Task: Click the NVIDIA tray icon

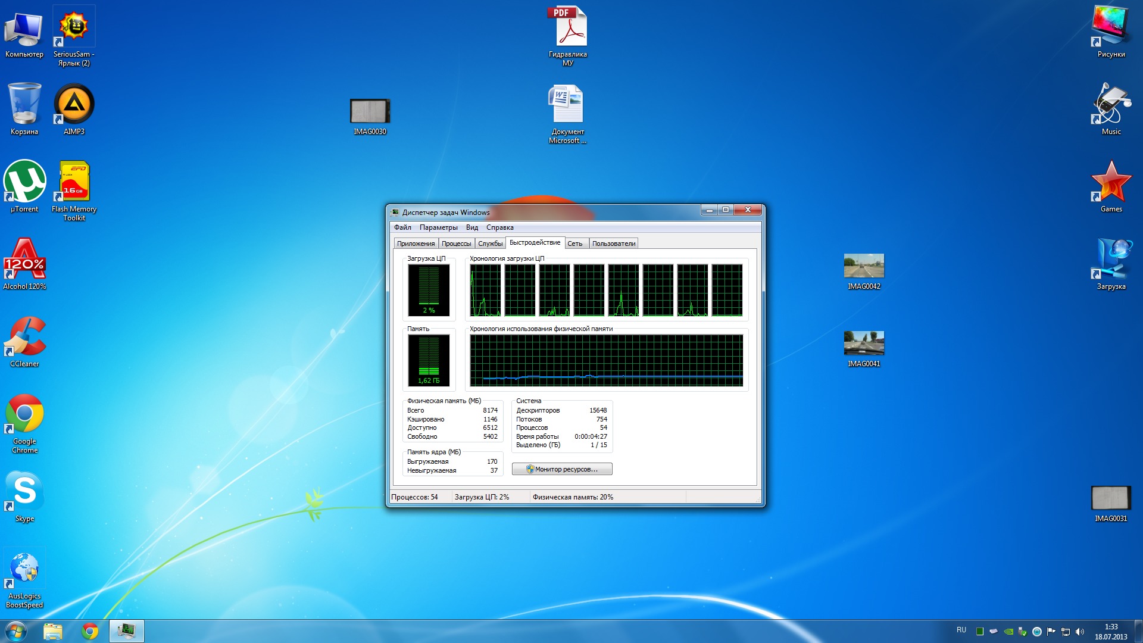Action: tap(1008, 632)
